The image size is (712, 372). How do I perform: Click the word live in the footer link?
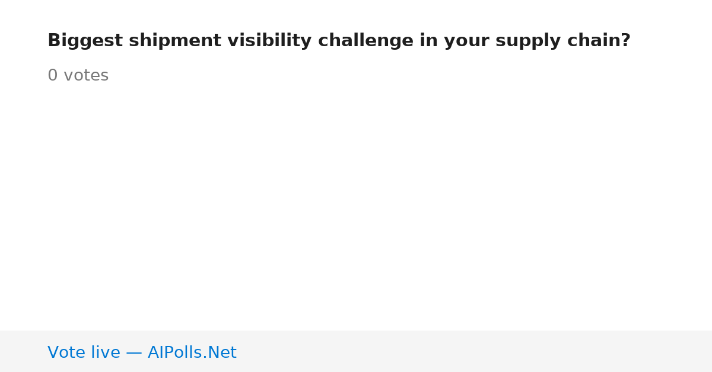pos(105,352)
